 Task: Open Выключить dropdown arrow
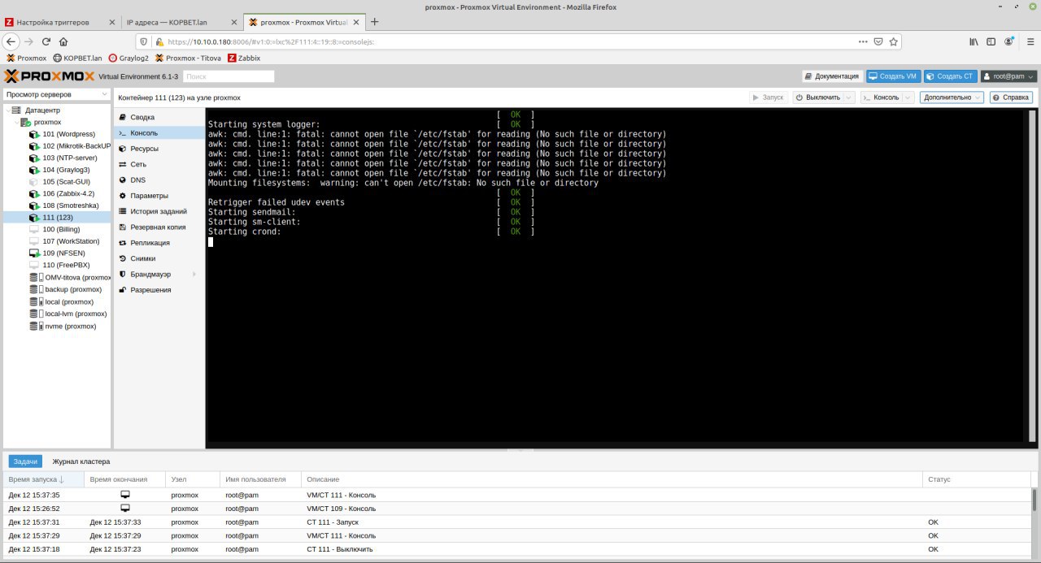pyautogui.click(x=849, y=97)
